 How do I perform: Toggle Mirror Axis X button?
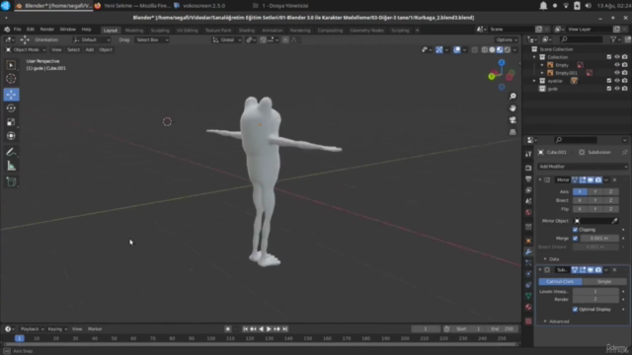point(580,191)
